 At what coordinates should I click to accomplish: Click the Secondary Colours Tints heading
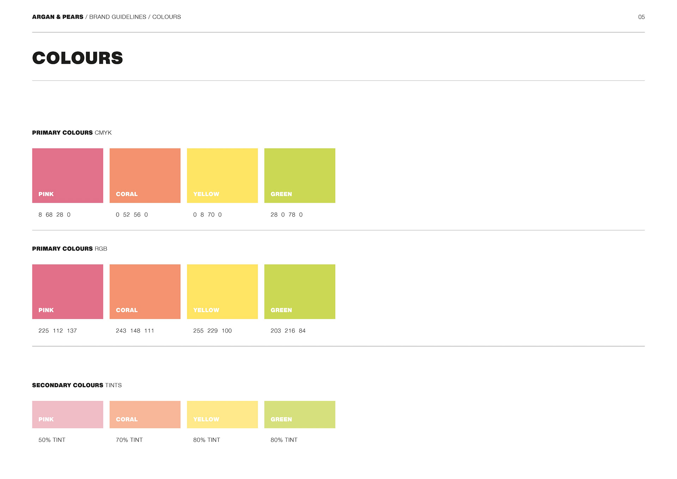pyautogui.click(x=77, y=385)
